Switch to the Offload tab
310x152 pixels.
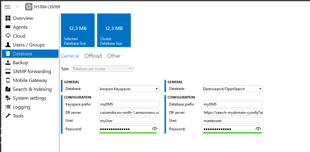click(93, 56)
